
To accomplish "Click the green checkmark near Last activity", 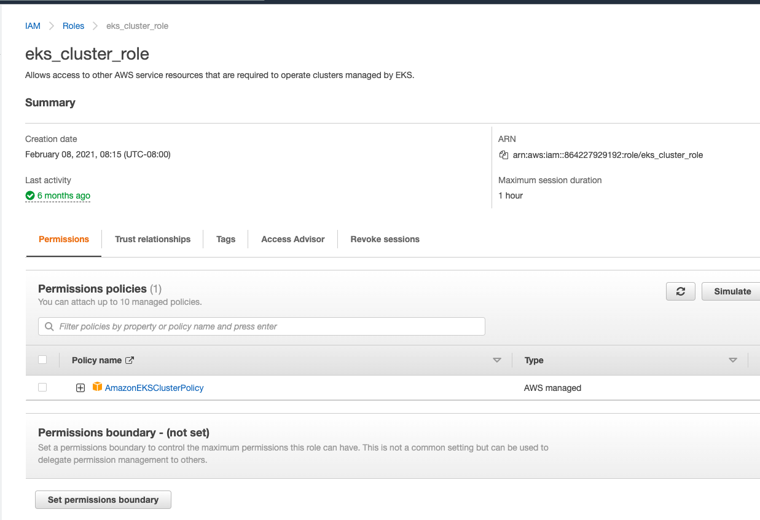I will [29, 195].
